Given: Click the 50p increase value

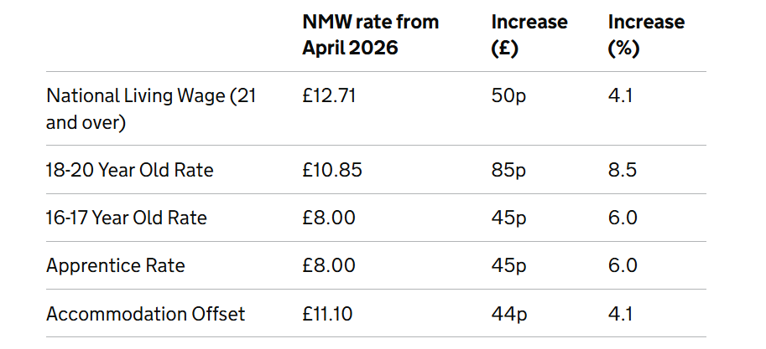Looking at the screenshot, I should point(508,95).
